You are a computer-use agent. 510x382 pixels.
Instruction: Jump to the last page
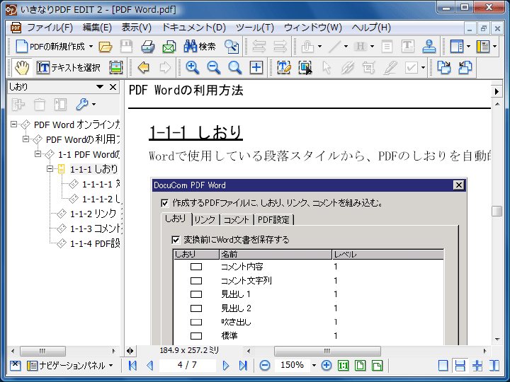click(x=243, y=366)
